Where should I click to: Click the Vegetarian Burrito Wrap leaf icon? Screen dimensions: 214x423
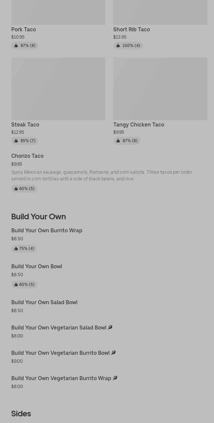[x=115, y=378]
